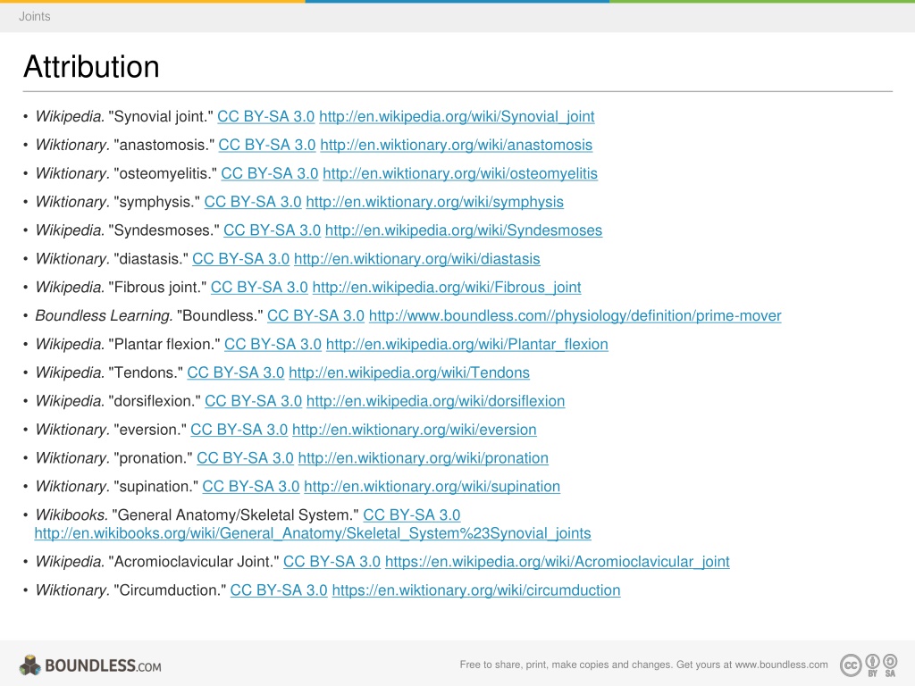
Task: Click the Creative Commons CC icon
Action: click(x=851, y=665)
